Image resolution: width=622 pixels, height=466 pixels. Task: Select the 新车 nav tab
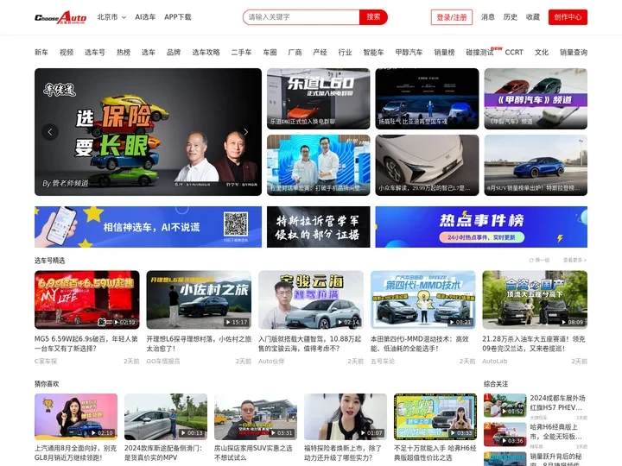click(x=41, y=53)
